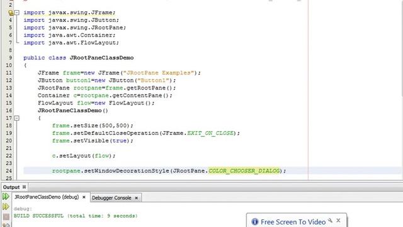Click the JRootPaneClassDemo() constructor name
403x227 pixels.
click(70, 110)
